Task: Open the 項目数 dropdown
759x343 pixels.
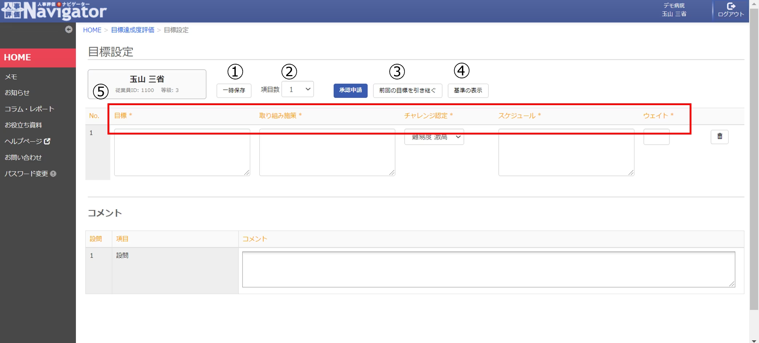Action: 297,89
